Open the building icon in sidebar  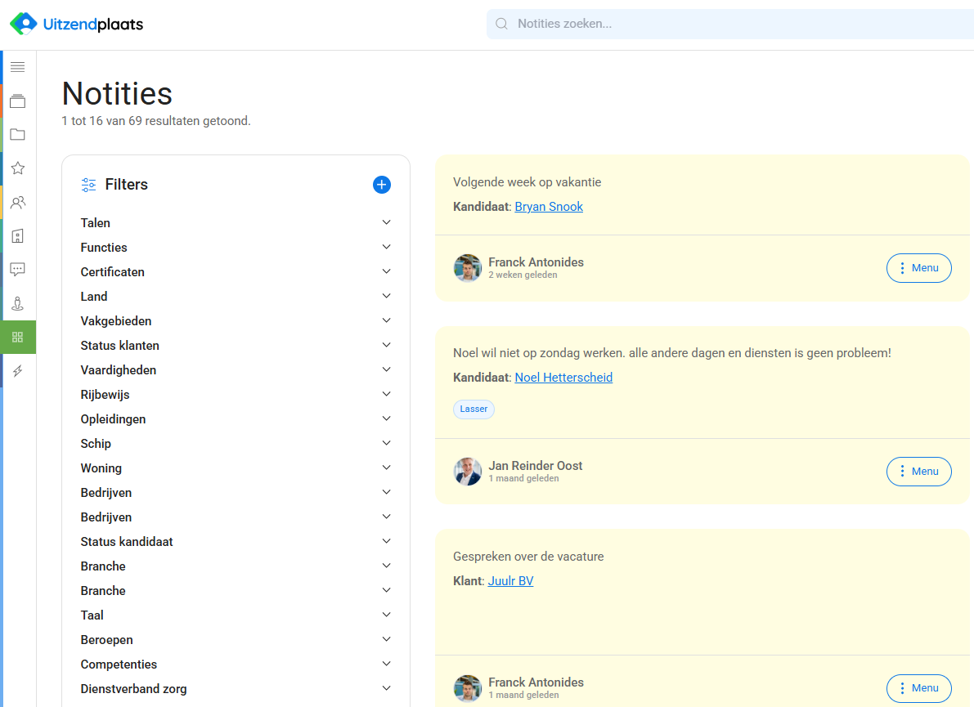[x=17, y=236]
